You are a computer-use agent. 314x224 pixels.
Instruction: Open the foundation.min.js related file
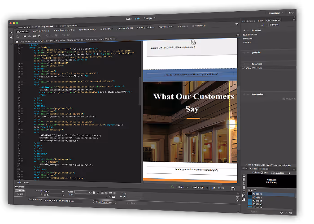pyautogui.click(x=87, y=30)
